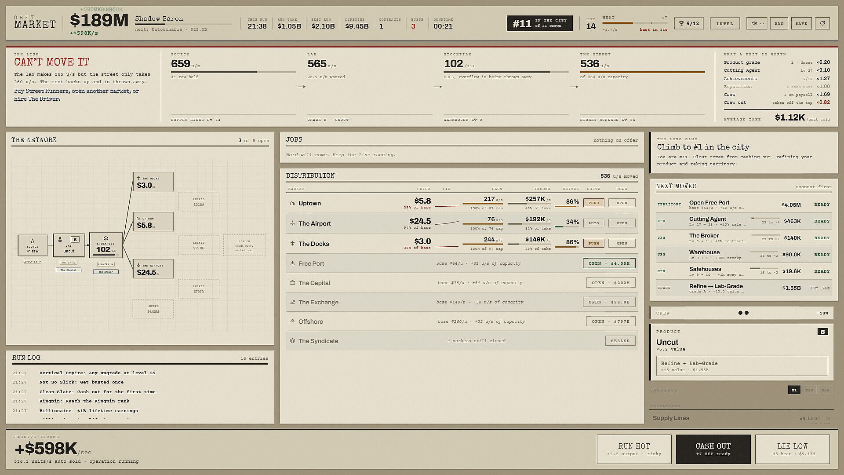Image resolution: width=844 pixels, height=475 pixels.
Task: Select MAX upgrade multiplier
Action: click(x=825, y=390)
